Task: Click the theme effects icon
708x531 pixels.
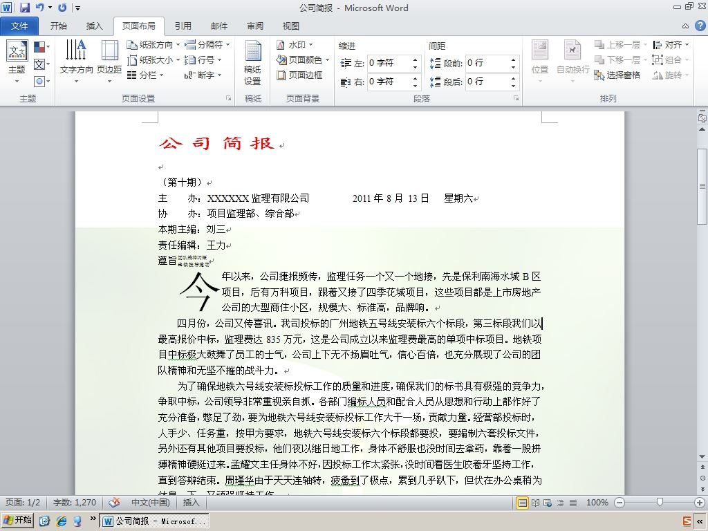Action: [x=39, y=82]
